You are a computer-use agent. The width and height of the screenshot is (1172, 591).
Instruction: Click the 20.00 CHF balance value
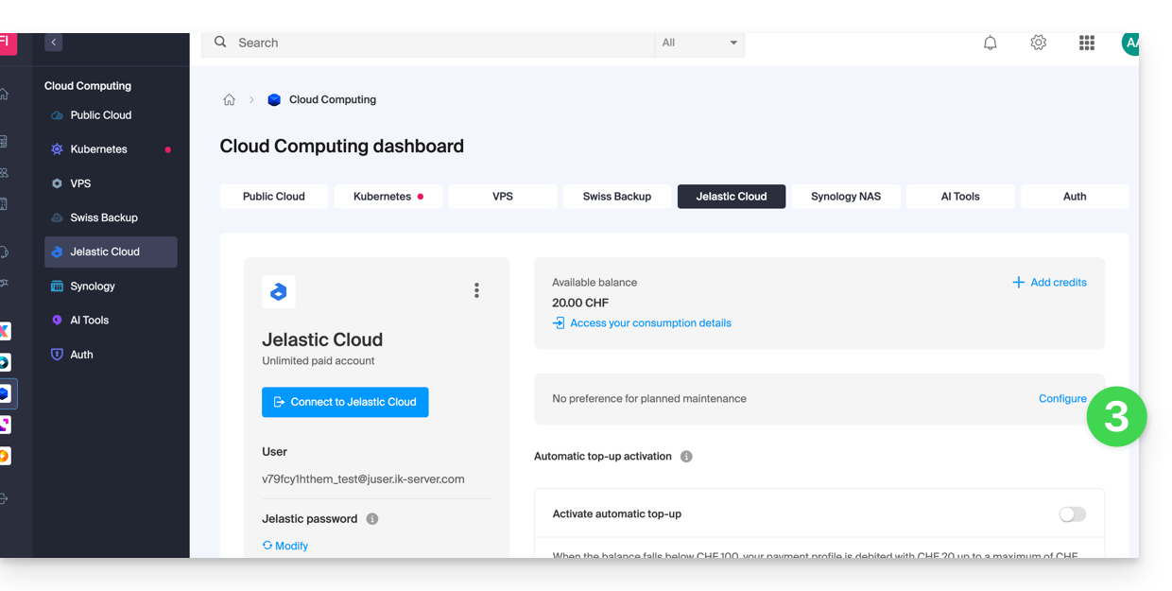(x=580, y=304)
